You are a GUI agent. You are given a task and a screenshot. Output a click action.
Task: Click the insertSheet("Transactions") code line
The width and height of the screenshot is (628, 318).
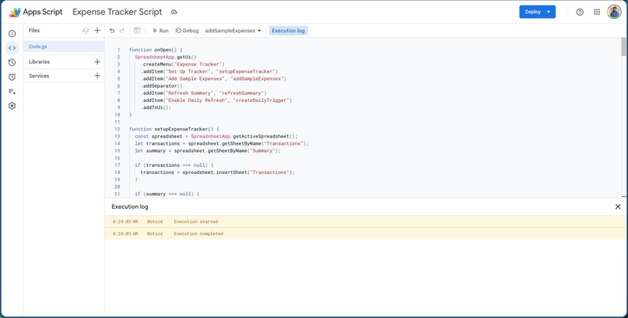coord(218,172)
